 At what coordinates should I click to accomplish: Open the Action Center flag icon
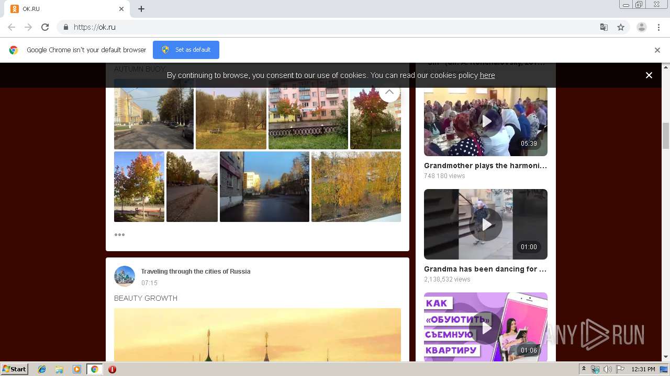coord(620,369)
